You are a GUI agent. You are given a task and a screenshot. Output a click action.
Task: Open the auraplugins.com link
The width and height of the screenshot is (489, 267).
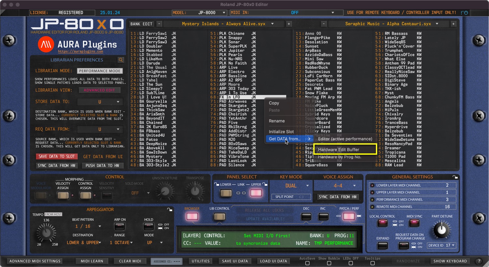[81, 52]
